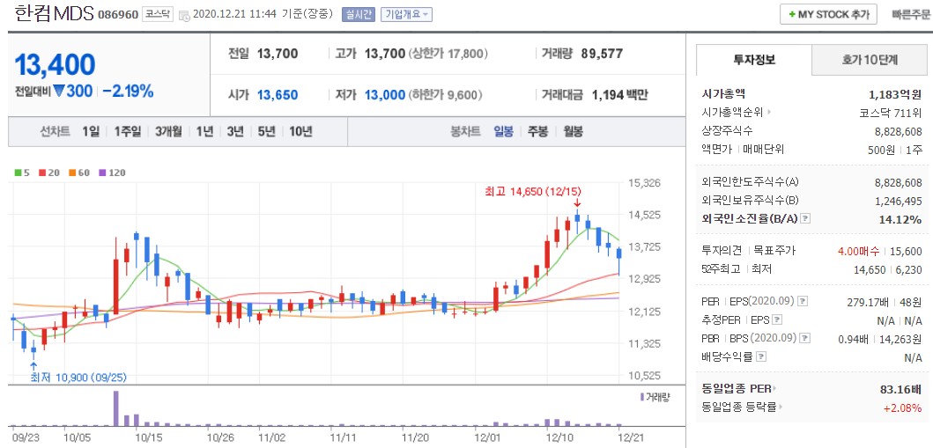Select the 3년 line chart period
Image resolution: width=933 pixels, height=448 pixels.
[235, 132]
